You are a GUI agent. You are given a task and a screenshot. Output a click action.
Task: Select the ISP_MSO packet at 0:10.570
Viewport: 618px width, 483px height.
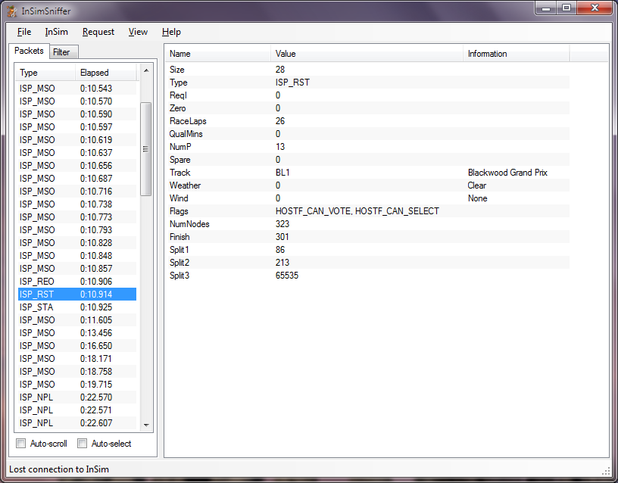[x=77, y=101]
